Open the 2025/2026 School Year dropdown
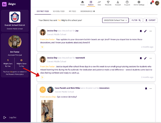 click(115, 20)
